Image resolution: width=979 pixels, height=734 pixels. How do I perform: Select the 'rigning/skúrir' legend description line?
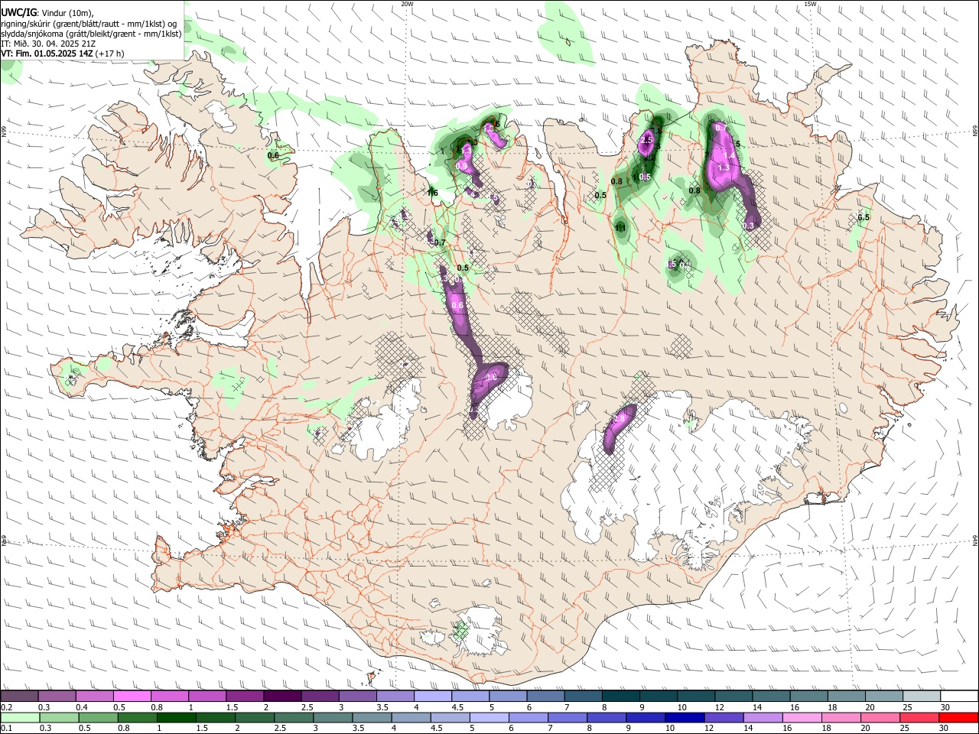[89, 23]
